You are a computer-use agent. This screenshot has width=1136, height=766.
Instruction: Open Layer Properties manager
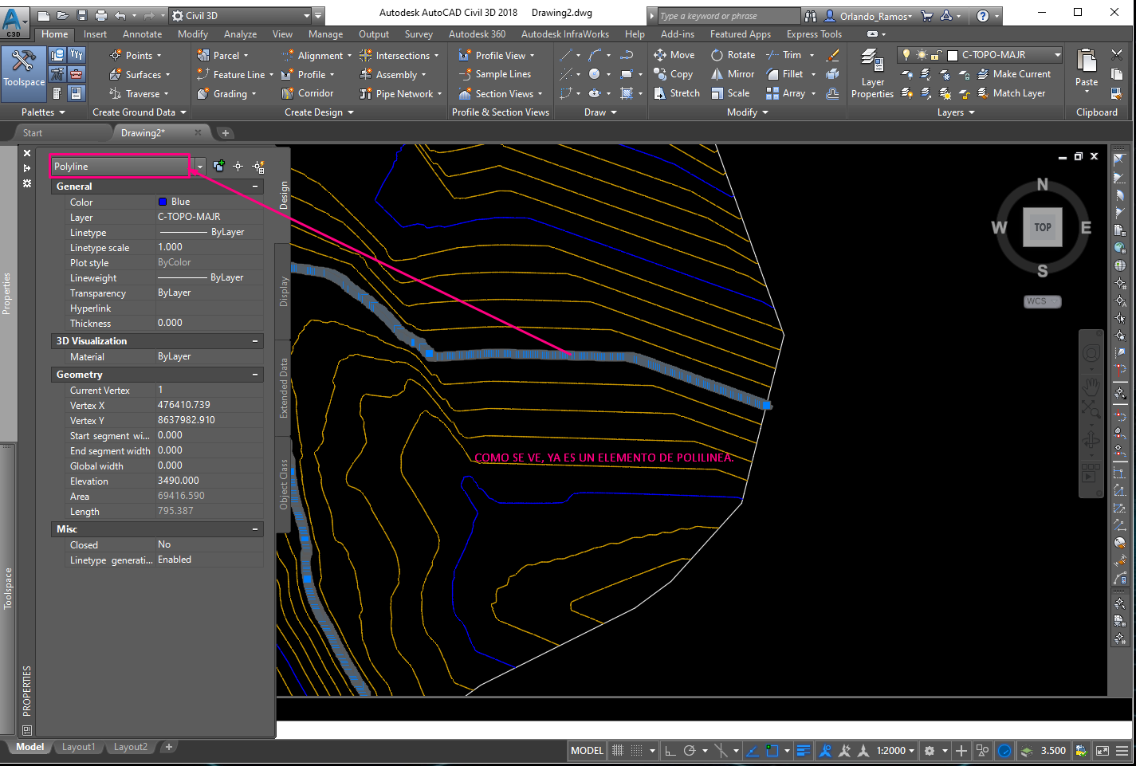[x=872, y=73]
